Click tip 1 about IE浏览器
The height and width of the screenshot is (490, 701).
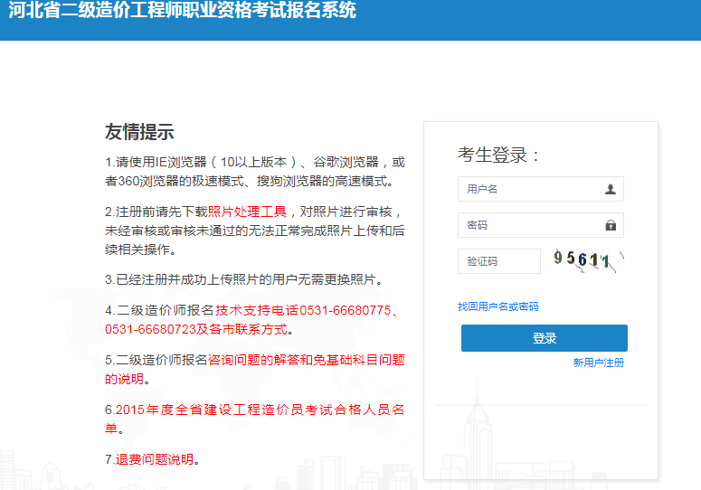[255, 172]
